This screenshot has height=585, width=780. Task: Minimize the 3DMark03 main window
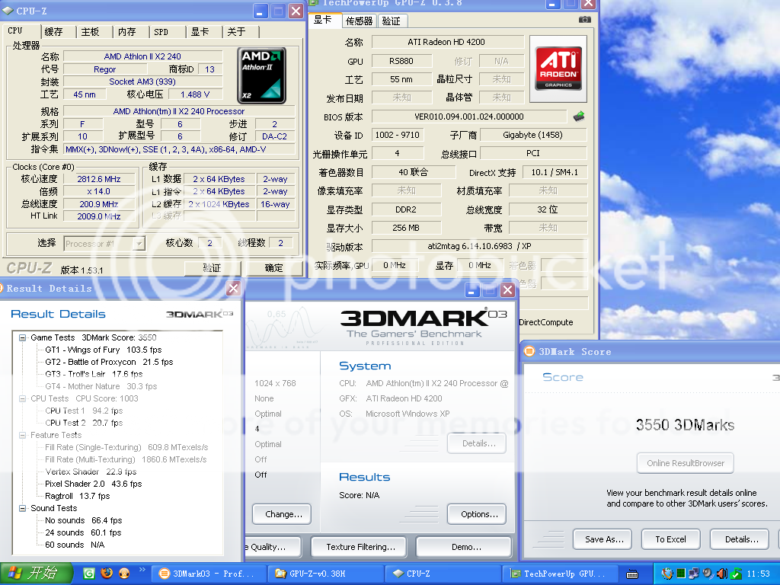click(472, 290)
